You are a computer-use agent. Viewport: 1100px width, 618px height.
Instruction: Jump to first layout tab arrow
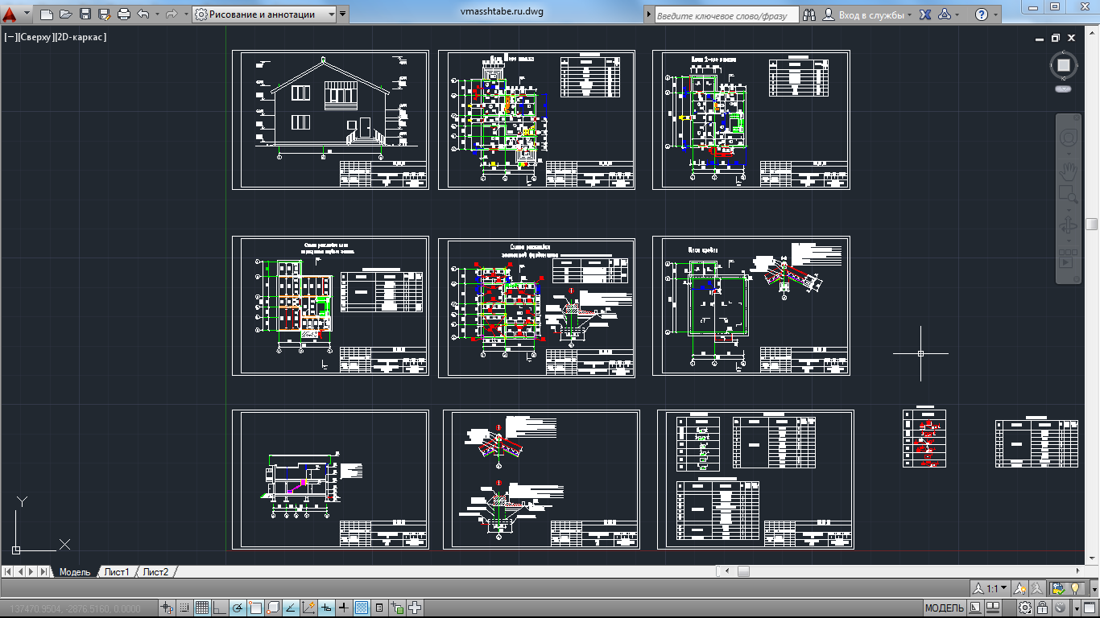[9, 572]
